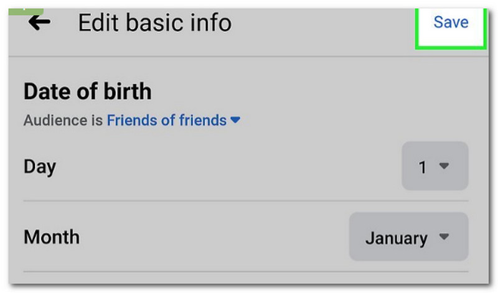Select the Edit basic info title
Image resolution: width=498 pixels, height=293 pixels.
[x=154, y=23]
